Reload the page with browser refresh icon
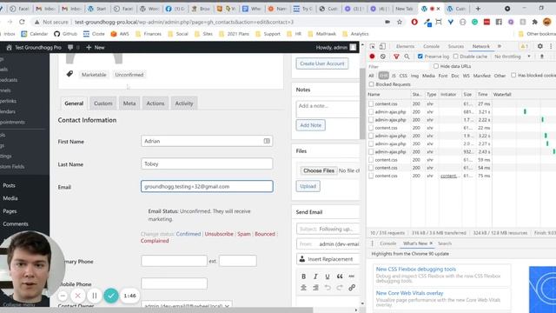 [22, 22]
